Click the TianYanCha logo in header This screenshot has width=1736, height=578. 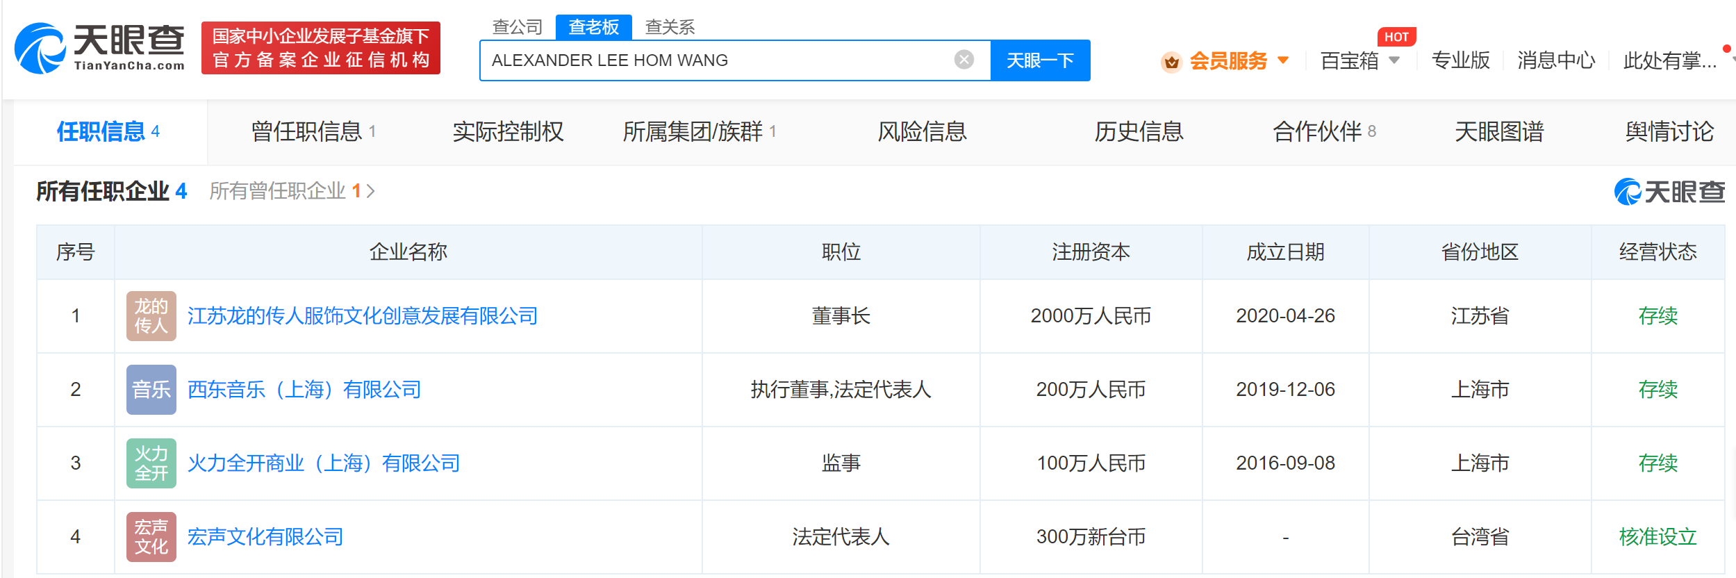100,48
